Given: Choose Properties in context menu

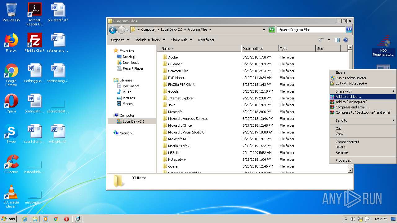Looking at the screenshot, I should coord(363,160).
